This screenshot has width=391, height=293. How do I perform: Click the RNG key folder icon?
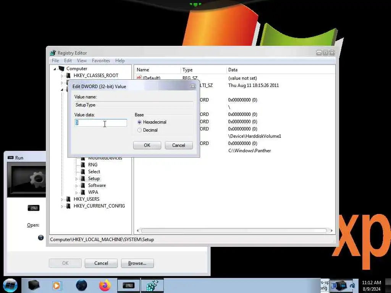(x=83, y=165)
